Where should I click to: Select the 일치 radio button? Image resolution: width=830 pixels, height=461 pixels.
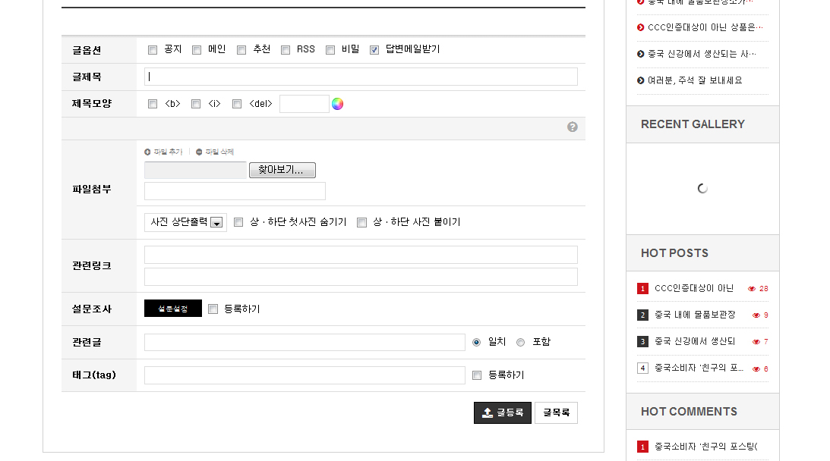point(476,343)
